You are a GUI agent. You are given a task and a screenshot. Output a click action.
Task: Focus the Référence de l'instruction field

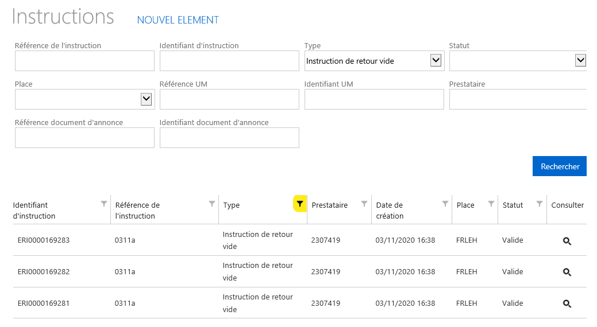[x=84, y=61]
